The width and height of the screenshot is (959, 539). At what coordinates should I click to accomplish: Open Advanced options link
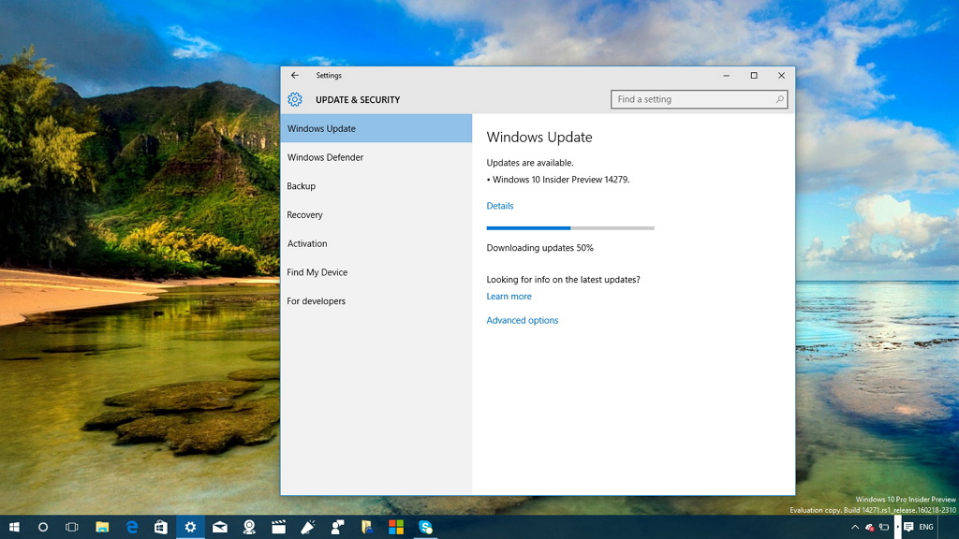522,320
